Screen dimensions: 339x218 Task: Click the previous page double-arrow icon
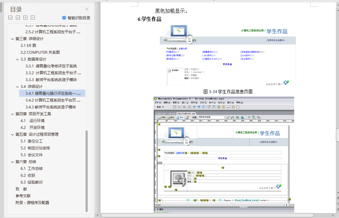pyautogui.click(x=338, y=198)
